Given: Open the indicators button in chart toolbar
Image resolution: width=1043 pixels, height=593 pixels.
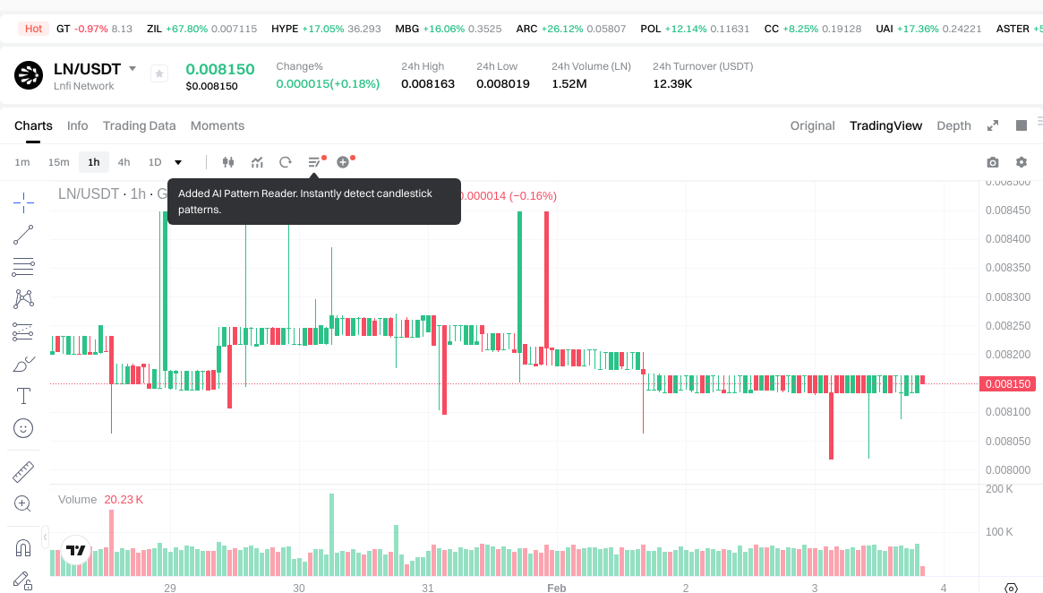Looking at the screenshot, I should (257, 162).
